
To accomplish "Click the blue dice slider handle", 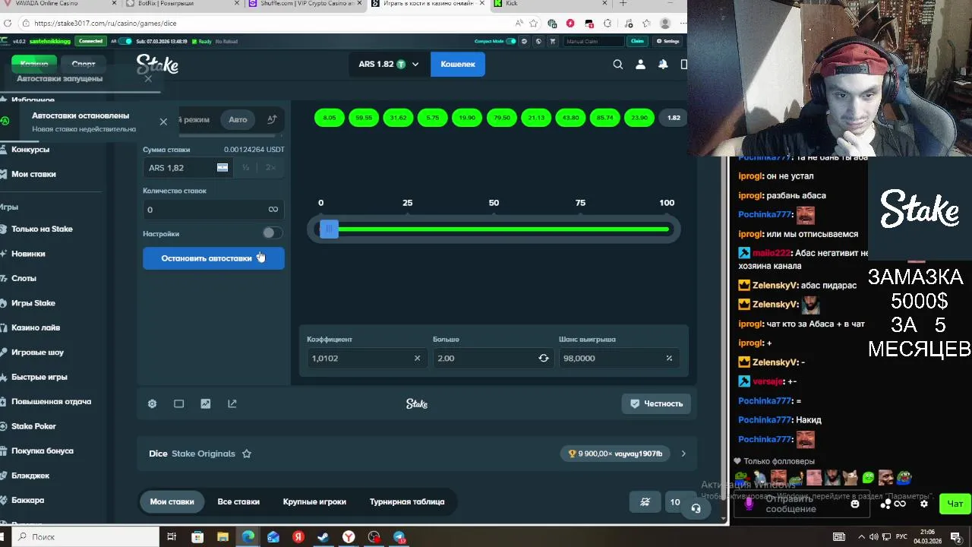I will tap(329, 229).
